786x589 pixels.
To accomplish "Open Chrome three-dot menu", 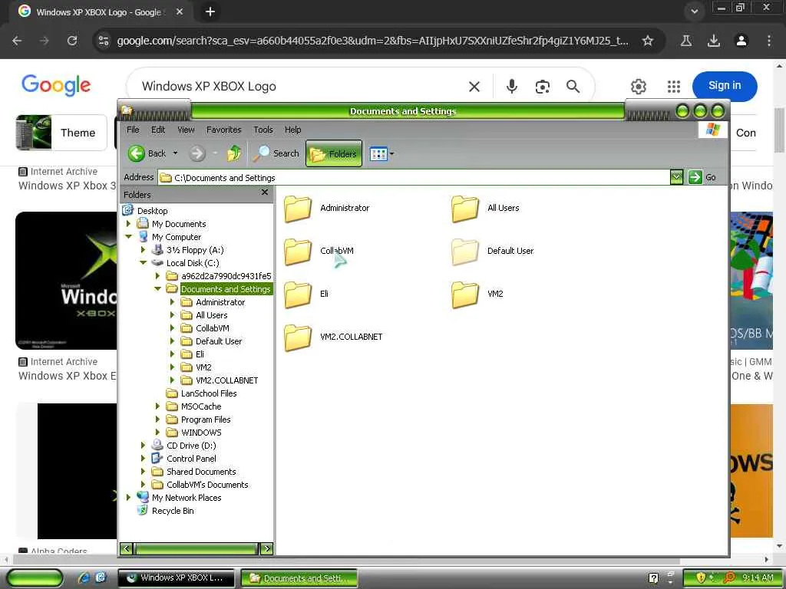I will [769, 41].
